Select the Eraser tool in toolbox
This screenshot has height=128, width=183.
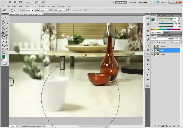pyautogui.click(x=3, y=35)
